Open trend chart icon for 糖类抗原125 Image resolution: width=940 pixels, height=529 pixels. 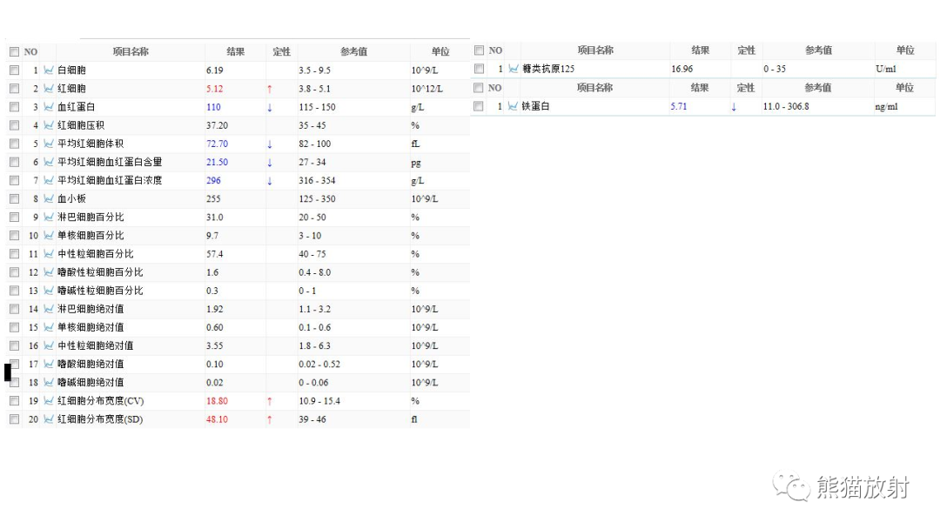click(514, 69)
